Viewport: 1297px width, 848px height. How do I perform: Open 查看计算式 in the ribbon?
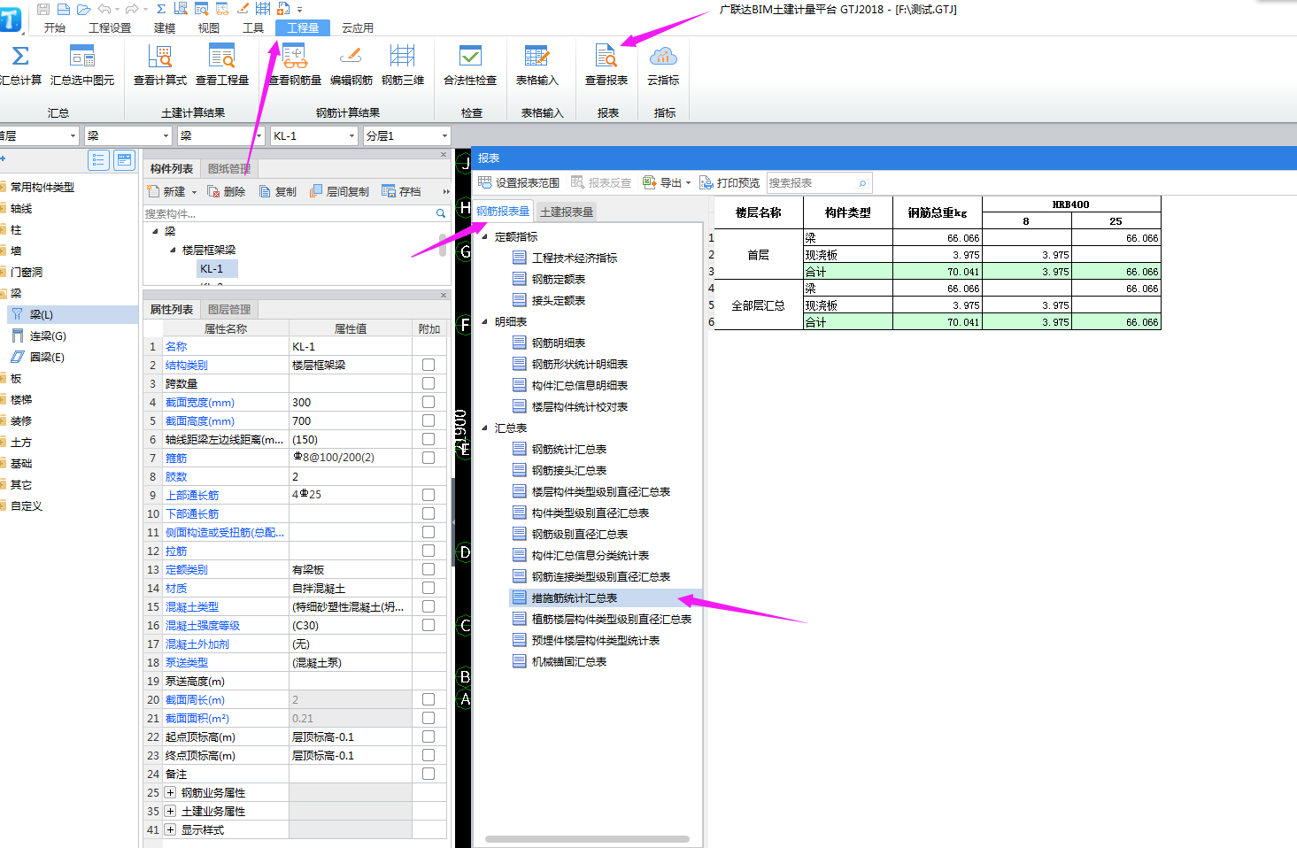tap(160, 65)
